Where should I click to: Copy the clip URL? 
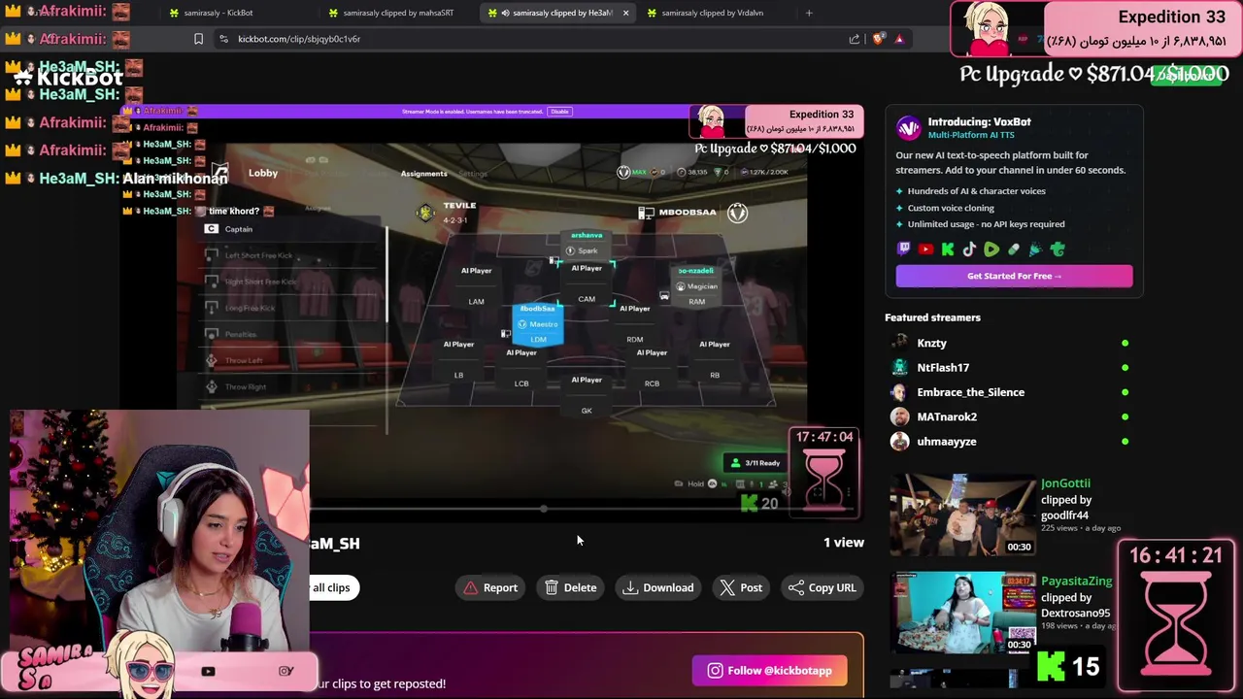(823, 587)
